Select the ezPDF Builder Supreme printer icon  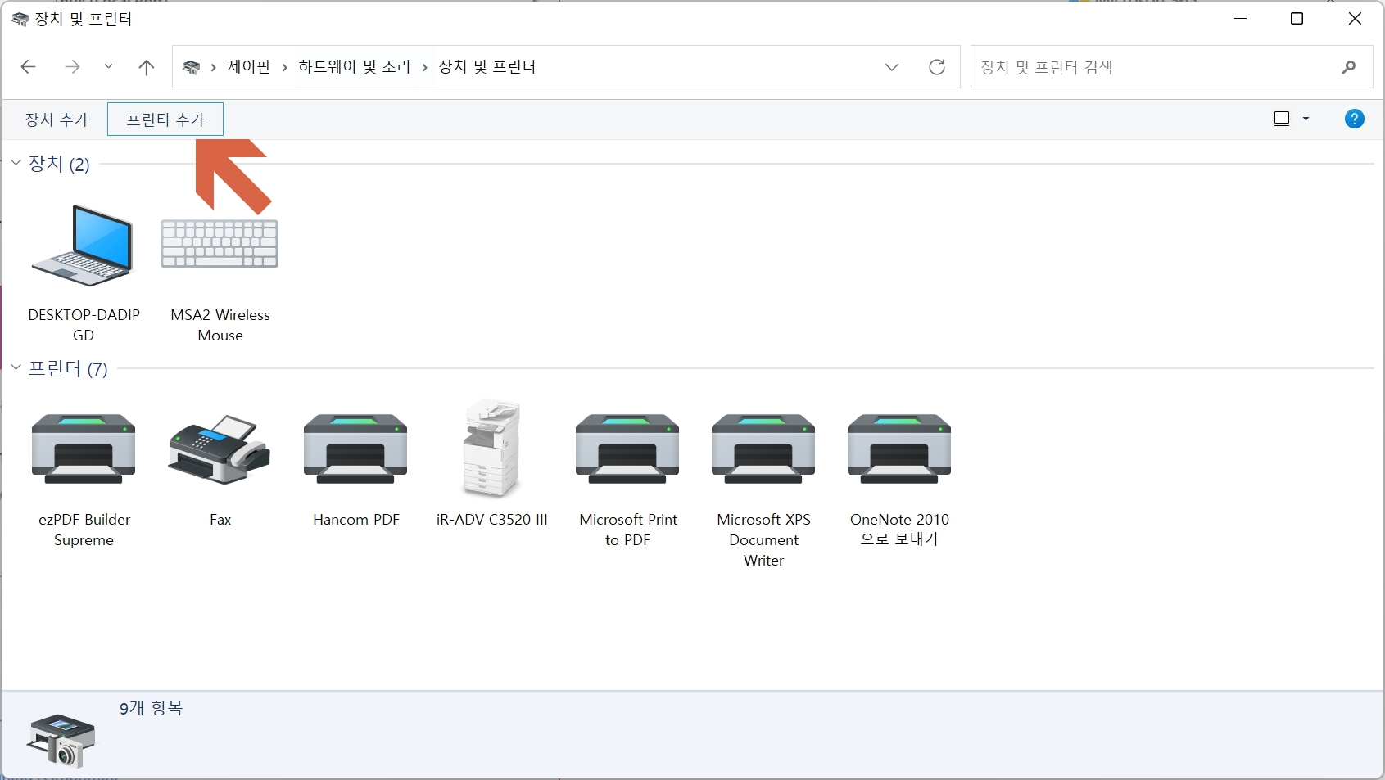(x=84, y=449)
